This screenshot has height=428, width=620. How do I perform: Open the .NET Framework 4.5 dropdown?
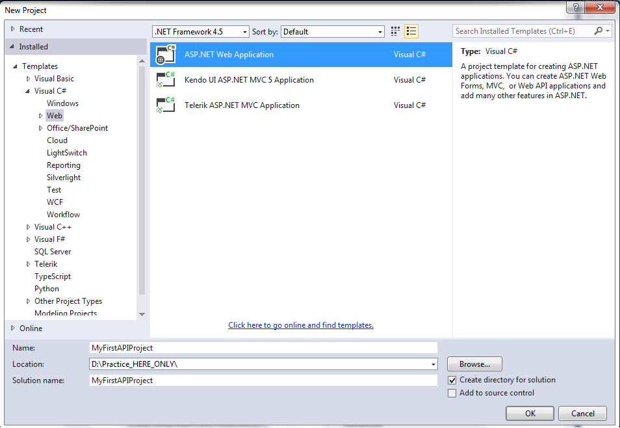pos(201,32)
